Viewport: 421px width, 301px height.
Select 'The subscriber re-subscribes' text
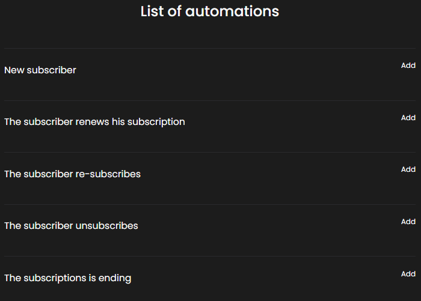(73, 174)
